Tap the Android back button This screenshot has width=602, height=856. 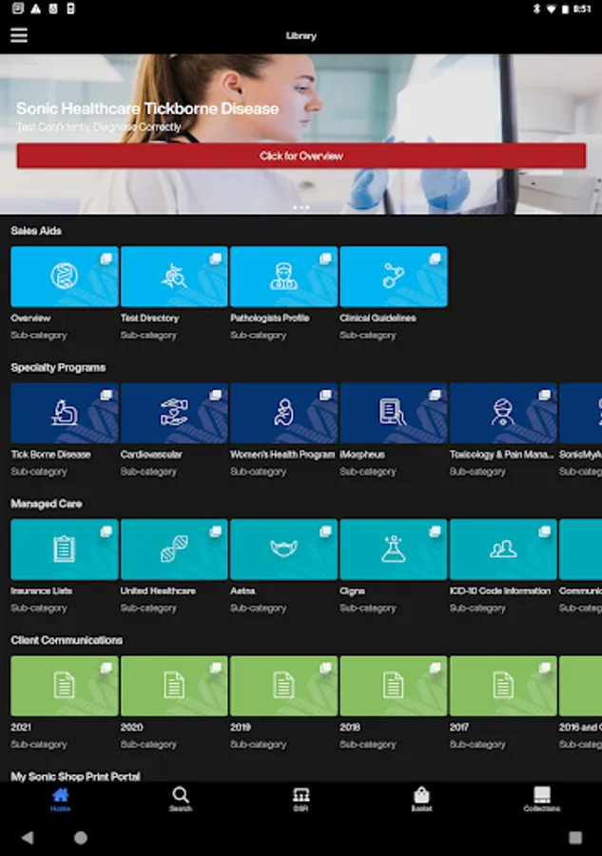point(28,837)
